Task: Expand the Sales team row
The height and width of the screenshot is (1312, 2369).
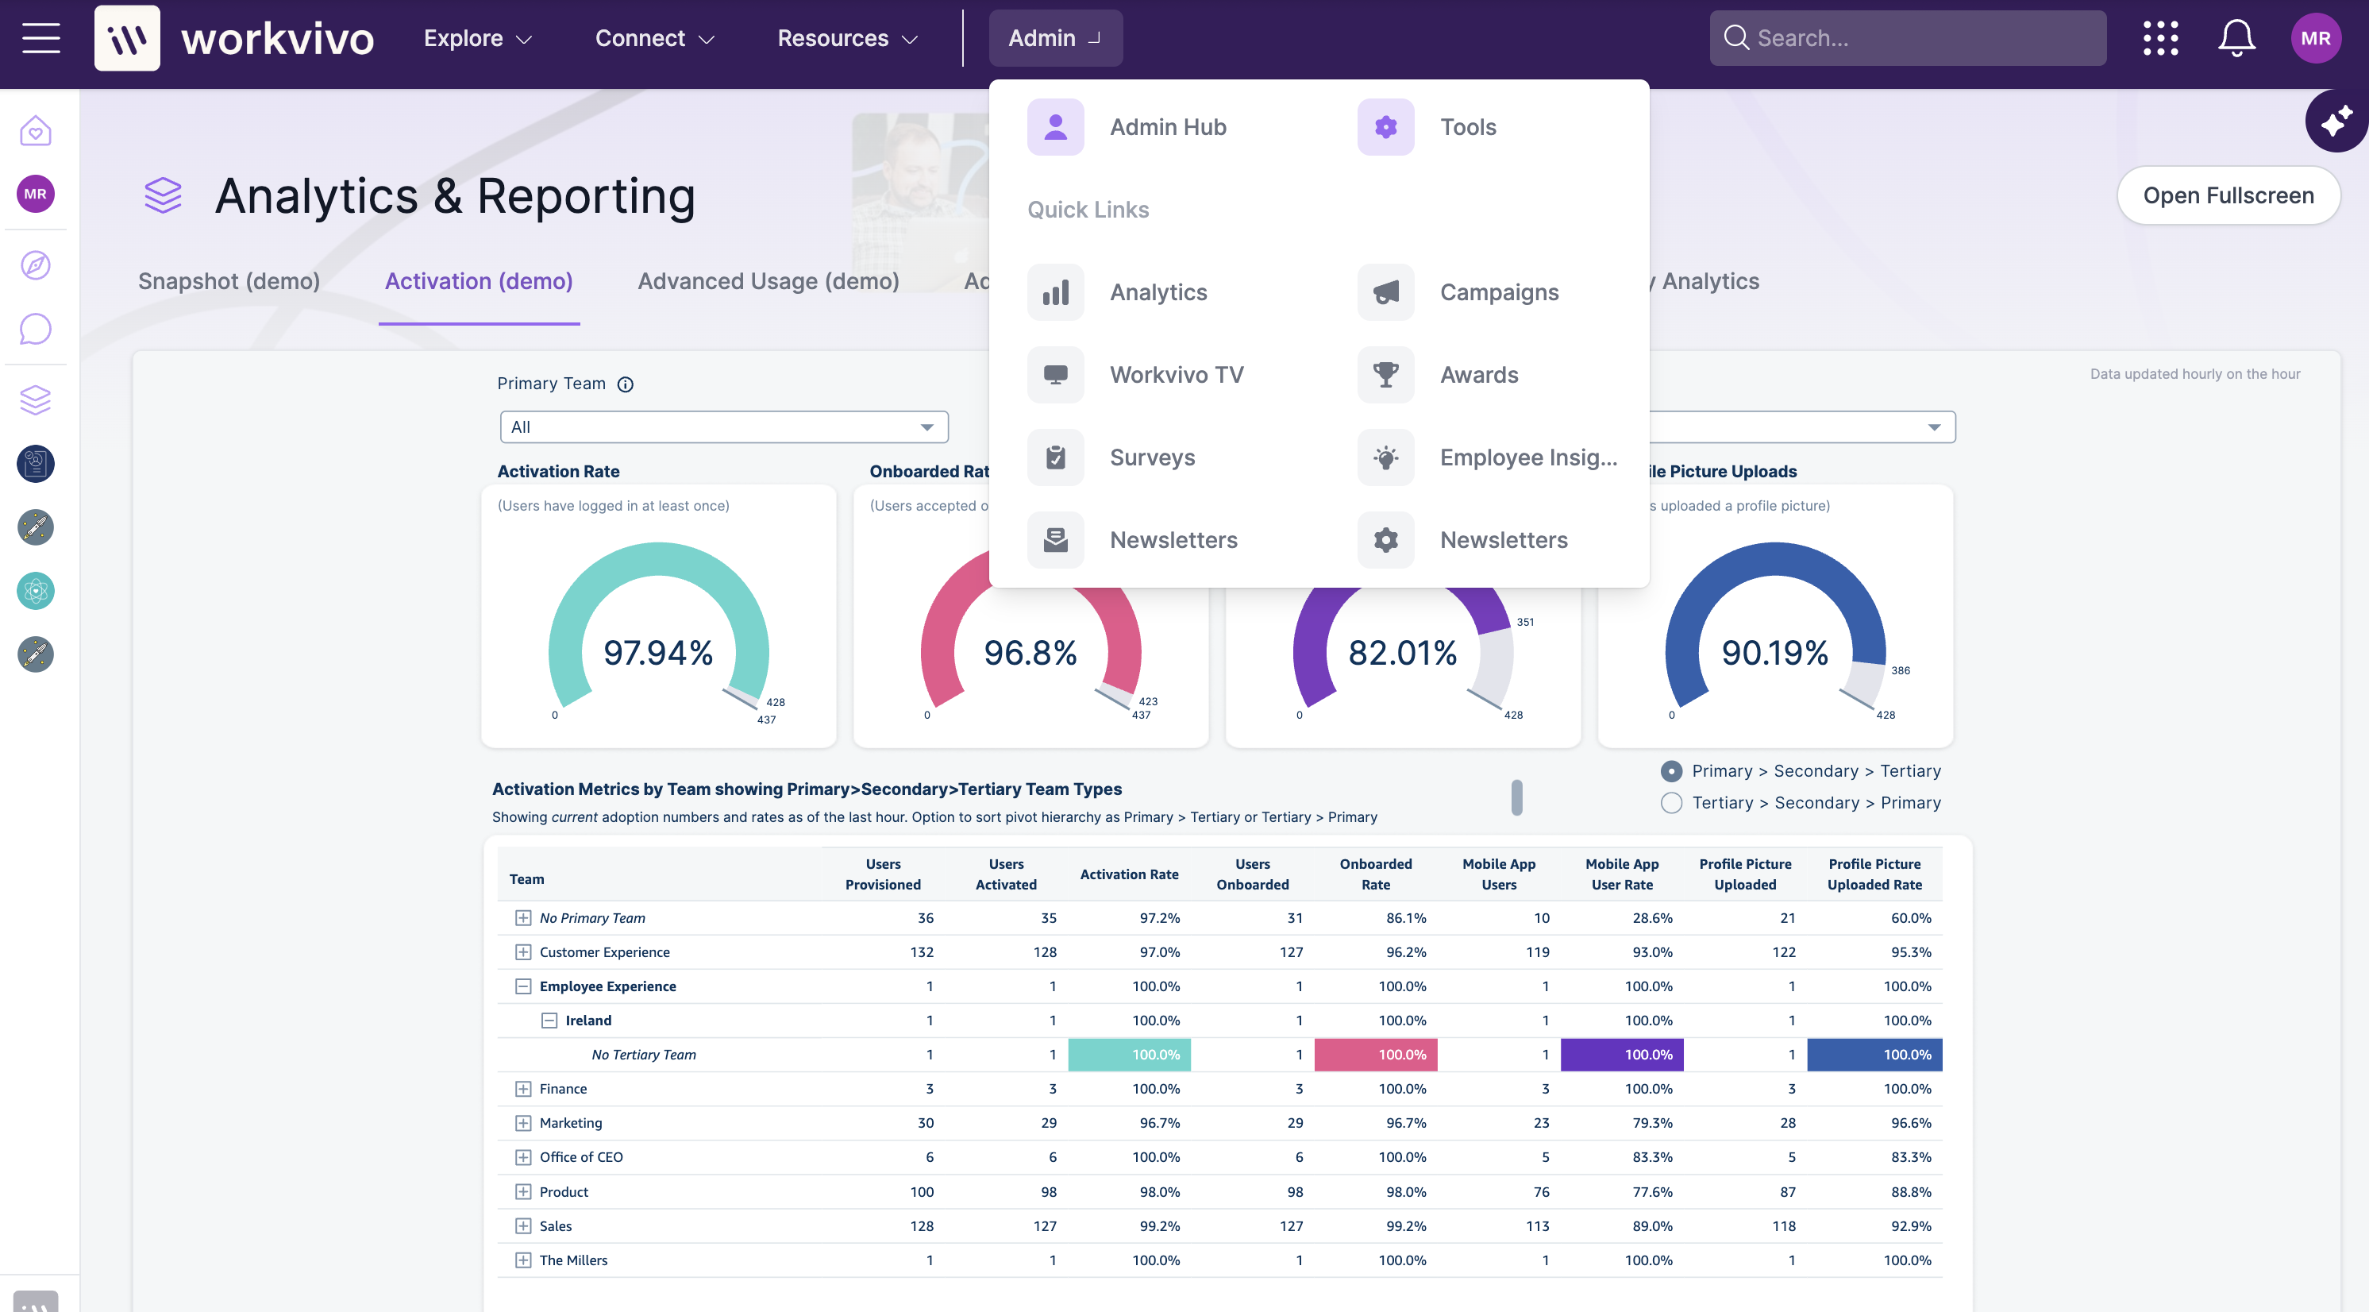Action: pyautogui.click(x=523, y=1225)
